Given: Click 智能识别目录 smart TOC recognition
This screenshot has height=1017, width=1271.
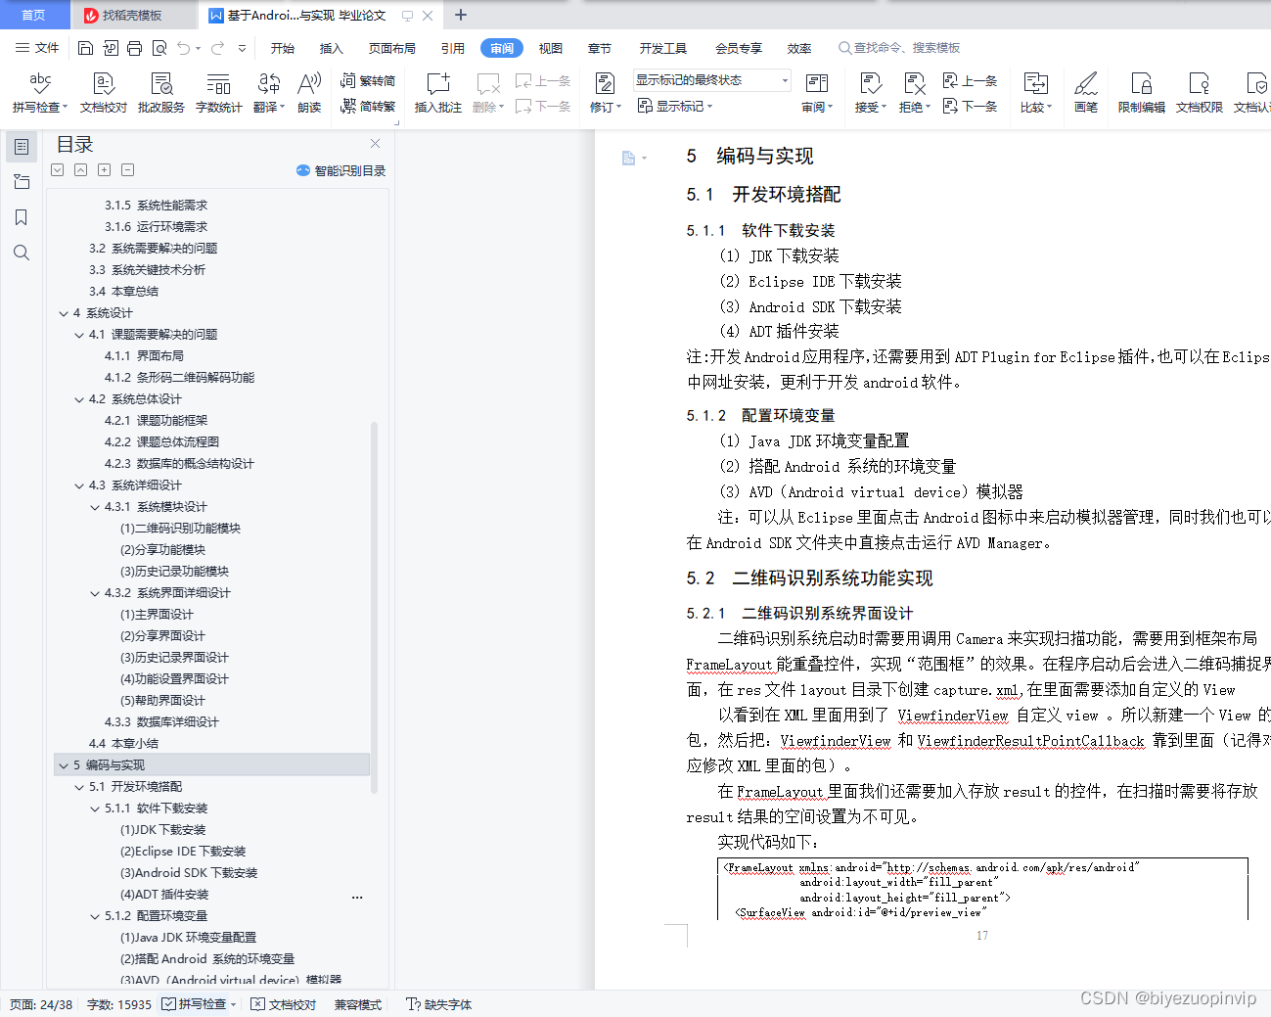Looking at the screenshot, I should click(x=341, y=170).
